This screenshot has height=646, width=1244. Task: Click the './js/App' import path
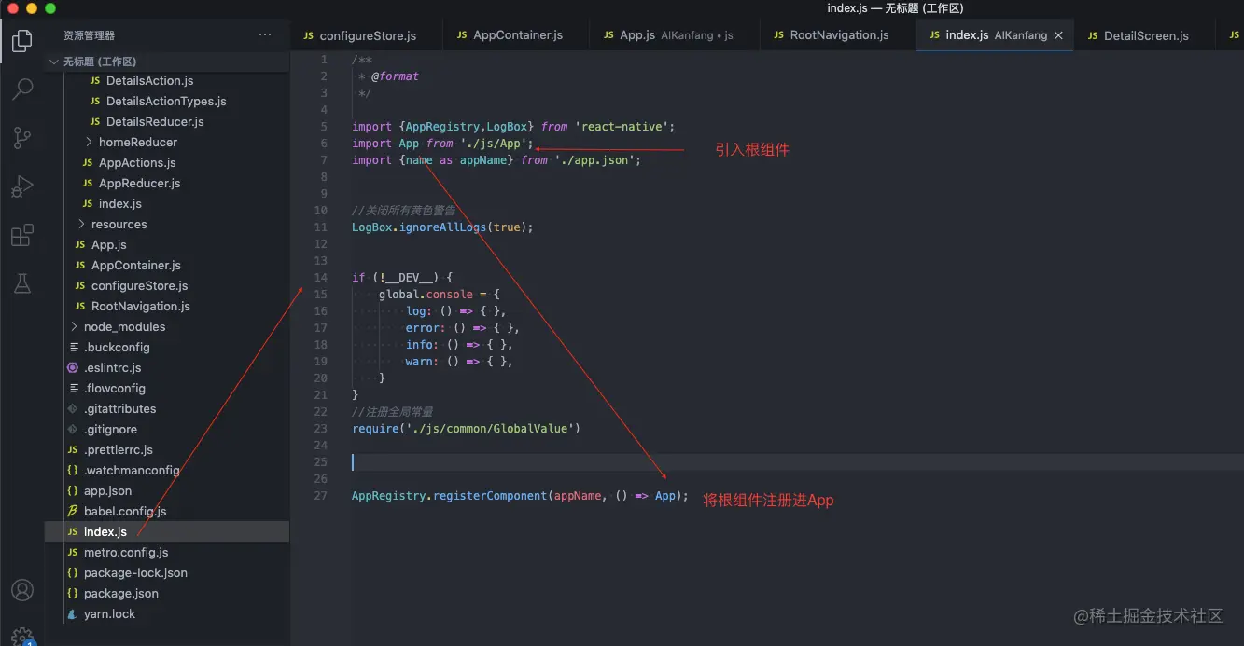click(x=494, y=143)
